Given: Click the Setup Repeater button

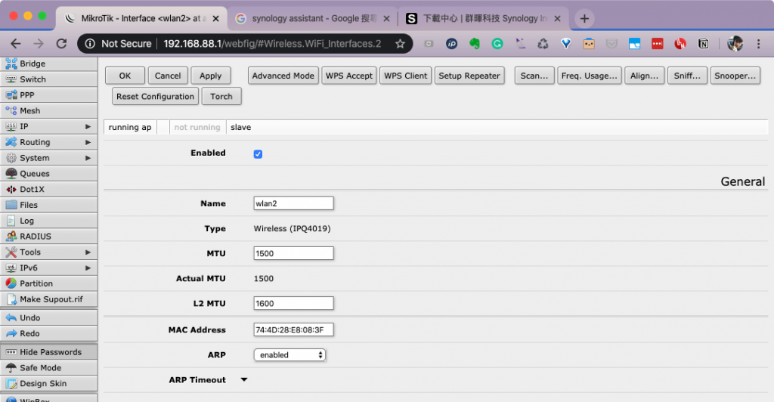Looking at the screenshot, I should pyautogui.click(x=469, y=76).
